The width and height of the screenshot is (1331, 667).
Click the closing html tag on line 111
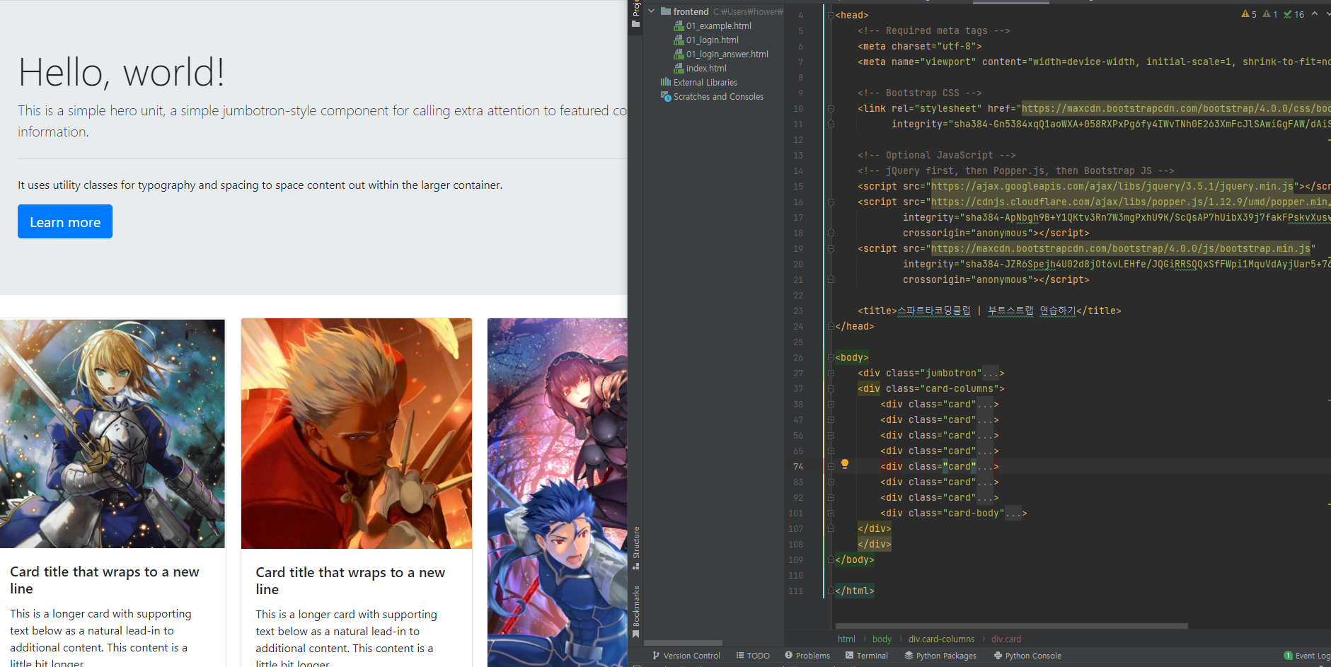pos(855,591)
